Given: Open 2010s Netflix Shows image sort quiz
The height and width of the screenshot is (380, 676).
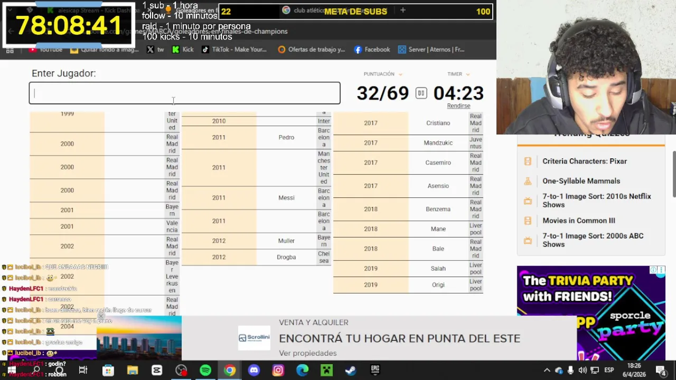Looking at the screenshot, I should (597, 201).
